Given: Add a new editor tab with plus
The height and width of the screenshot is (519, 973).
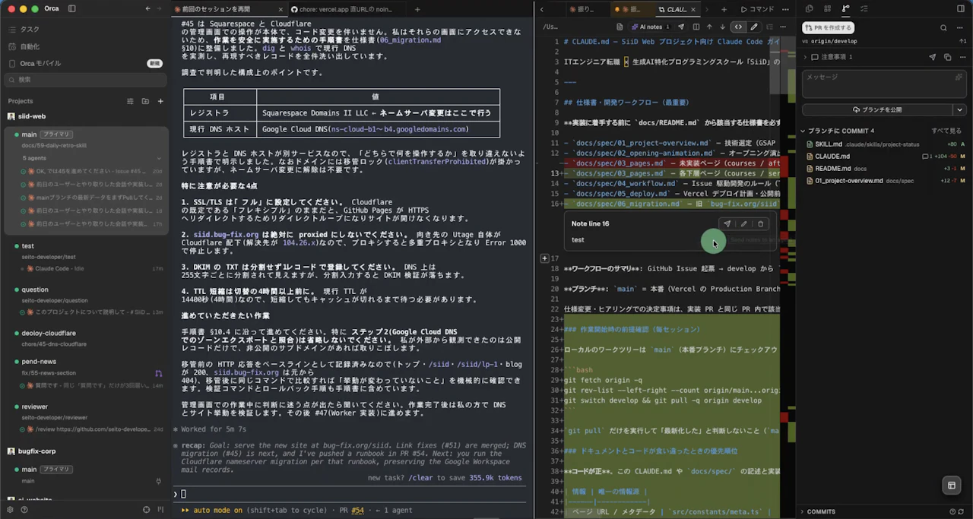Looking at the screenshot, I should click(x=724, y=9).
